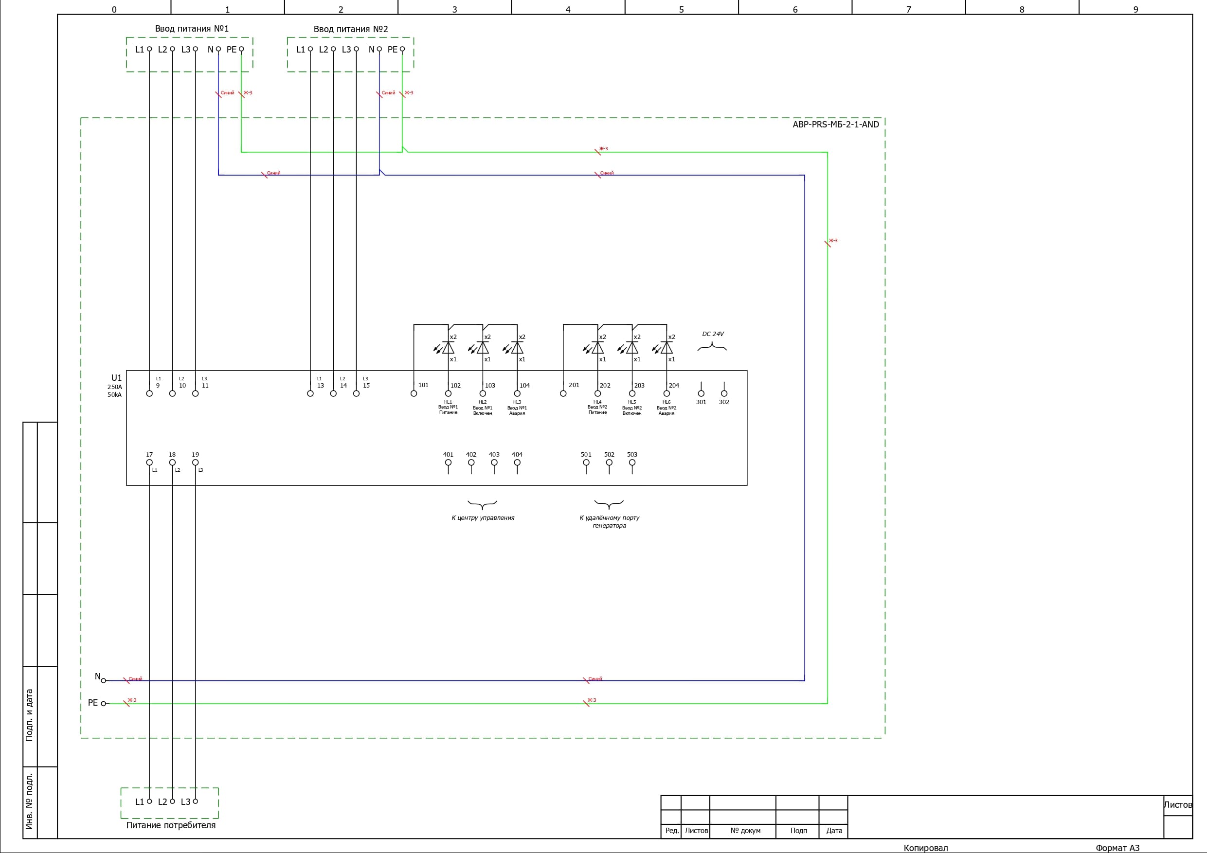This screenshot has height=853, width=1207.
Task: Click column marker 5 in top ruler
Action: (x=681, y=9)
